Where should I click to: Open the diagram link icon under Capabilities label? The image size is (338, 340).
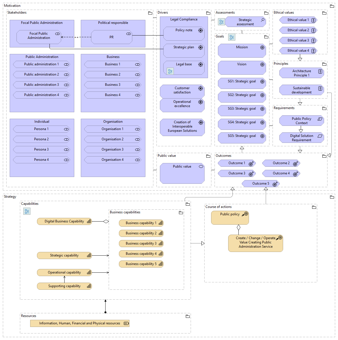27,211
